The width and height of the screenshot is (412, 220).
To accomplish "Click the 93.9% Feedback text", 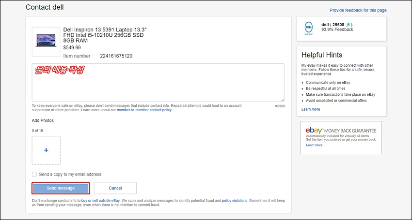I will (337, 29).
